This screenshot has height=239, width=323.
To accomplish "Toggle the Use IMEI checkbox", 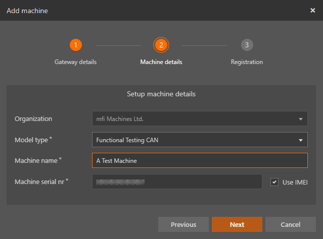I will coord(274,182).
